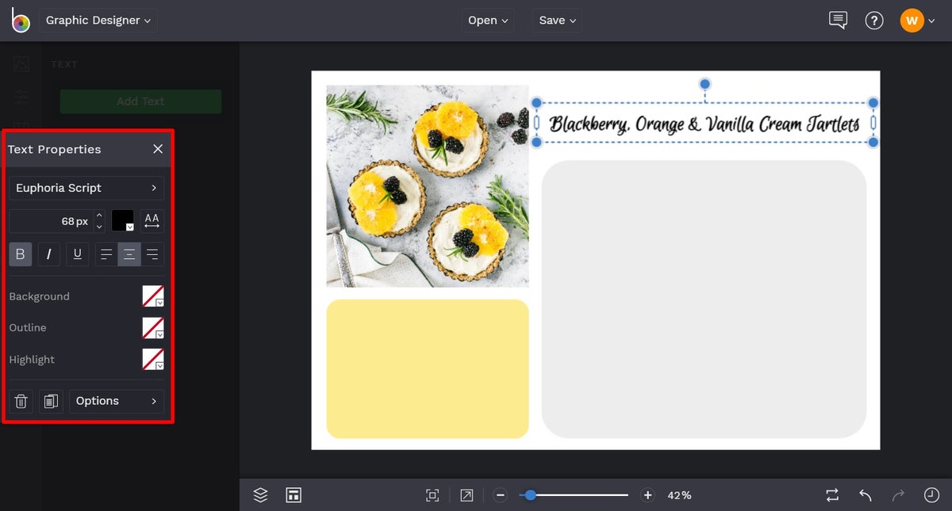Undo the last action with the arrow icon
Screen dimensions: 952x511
[x=865, y=494]
